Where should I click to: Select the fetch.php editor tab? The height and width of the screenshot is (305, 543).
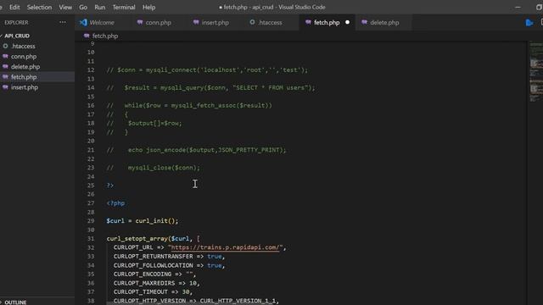point(327,23)
